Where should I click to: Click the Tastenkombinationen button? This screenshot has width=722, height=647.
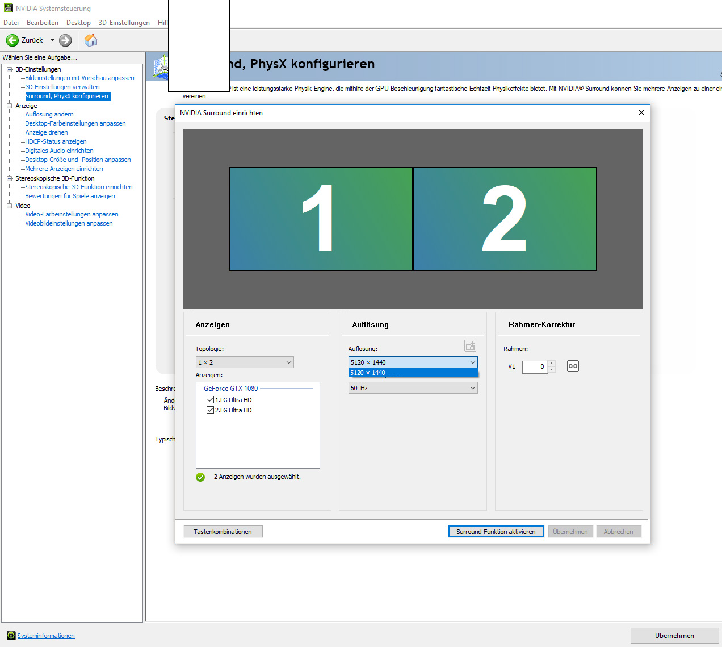pos(223,532)
